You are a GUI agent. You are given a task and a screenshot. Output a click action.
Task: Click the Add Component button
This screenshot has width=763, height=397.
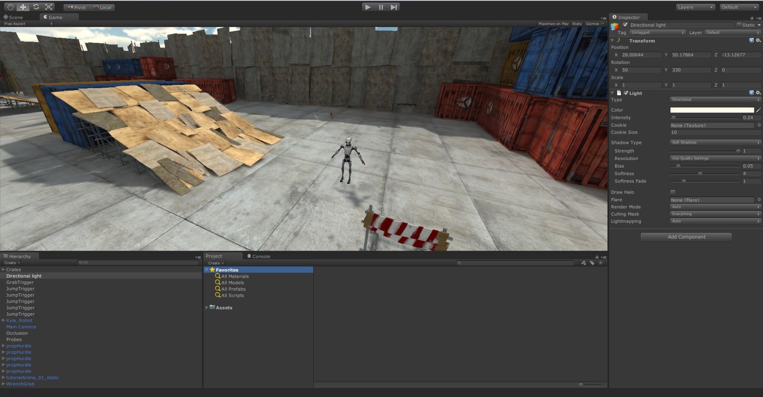686,237
